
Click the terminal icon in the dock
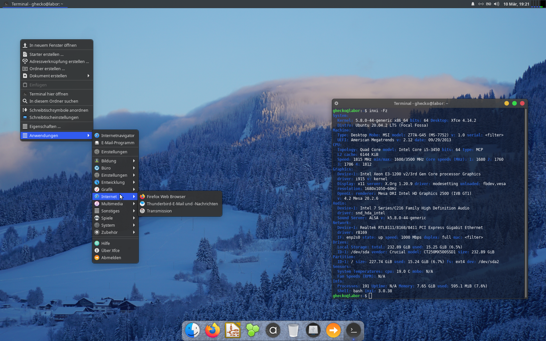[x=354, y=331]
